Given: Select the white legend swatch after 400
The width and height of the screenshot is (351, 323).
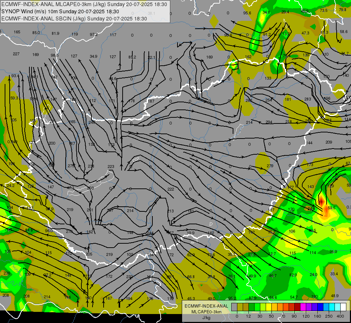Looking at the screenshot, I should [x=343, y=307].
